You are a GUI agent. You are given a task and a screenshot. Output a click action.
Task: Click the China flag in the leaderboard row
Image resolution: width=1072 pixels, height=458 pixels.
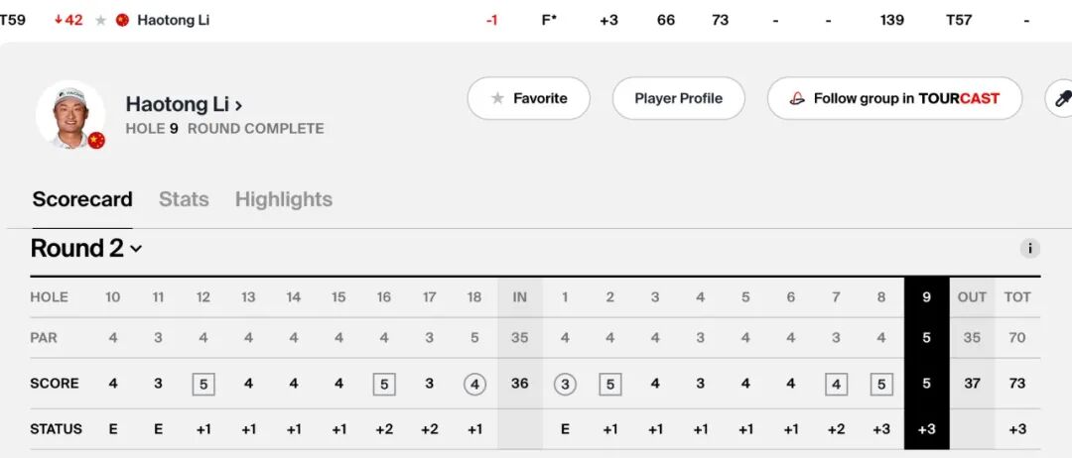tap(122, 20)
